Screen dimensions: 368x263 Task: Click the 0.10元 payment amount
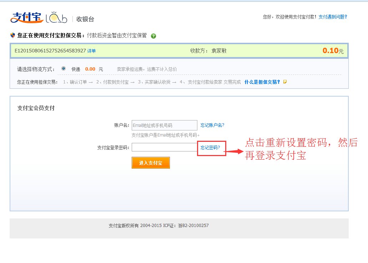click(333, 51)
